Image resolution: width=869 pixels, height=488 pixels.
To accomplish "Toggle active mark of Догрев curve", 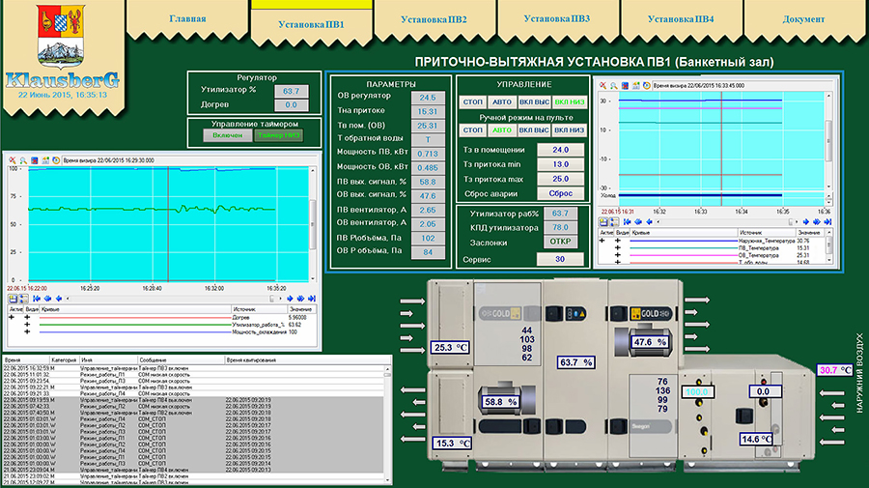I will click(x=12, y=318).
